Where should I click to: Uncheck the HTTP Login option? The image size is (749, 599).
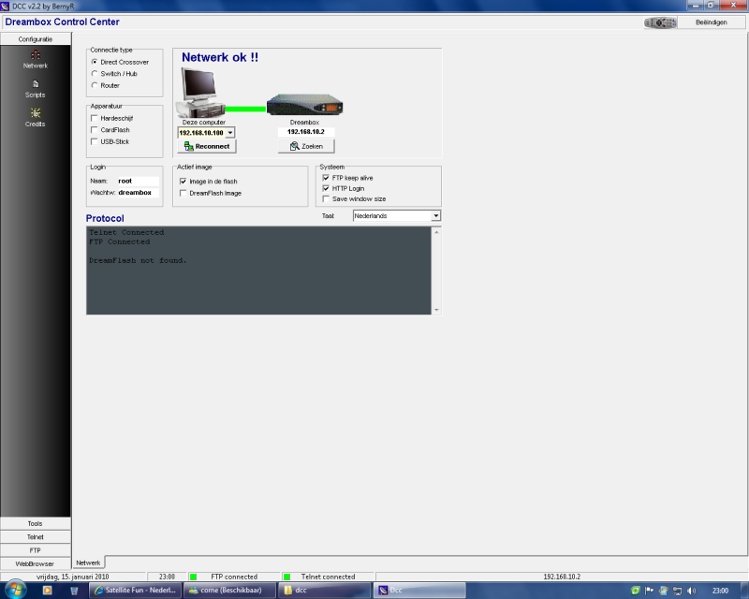pyautogui.click(x=326, y=188)
